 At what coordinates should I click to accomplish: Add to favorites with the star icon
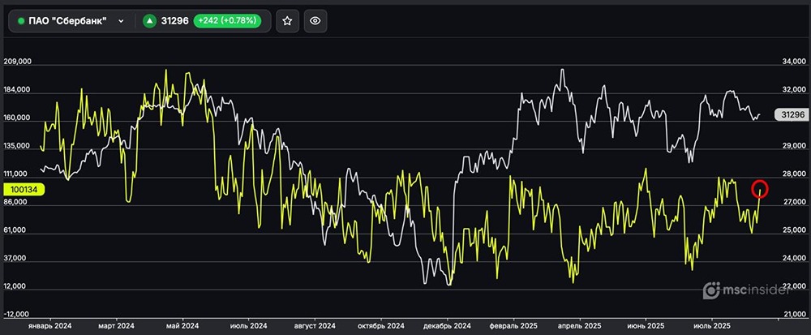tap(288, 21)
